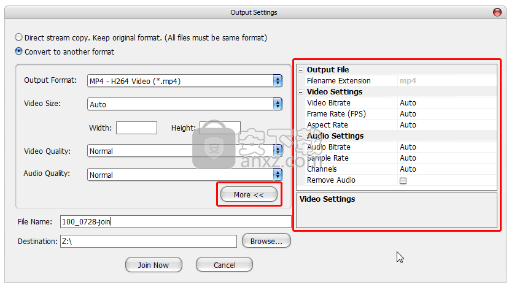Viewport: 517px width, 290px height.
Task: Select the Frame Rate (FPS) value cell
Action: point(445,114)
